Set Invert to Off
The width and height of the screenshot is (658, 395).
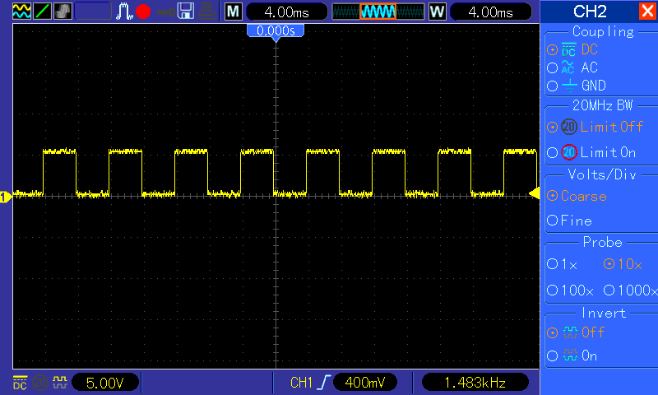pos(576,332)
